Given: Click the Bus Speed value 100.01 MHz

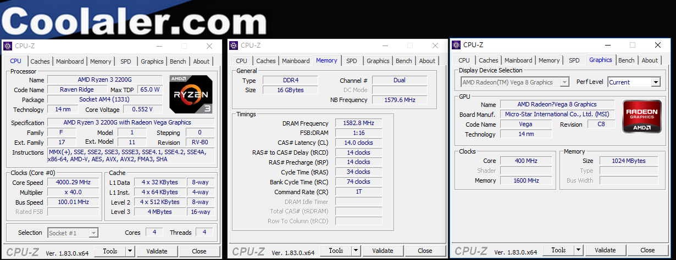Looking at the screenshot, I should [74, 202].
